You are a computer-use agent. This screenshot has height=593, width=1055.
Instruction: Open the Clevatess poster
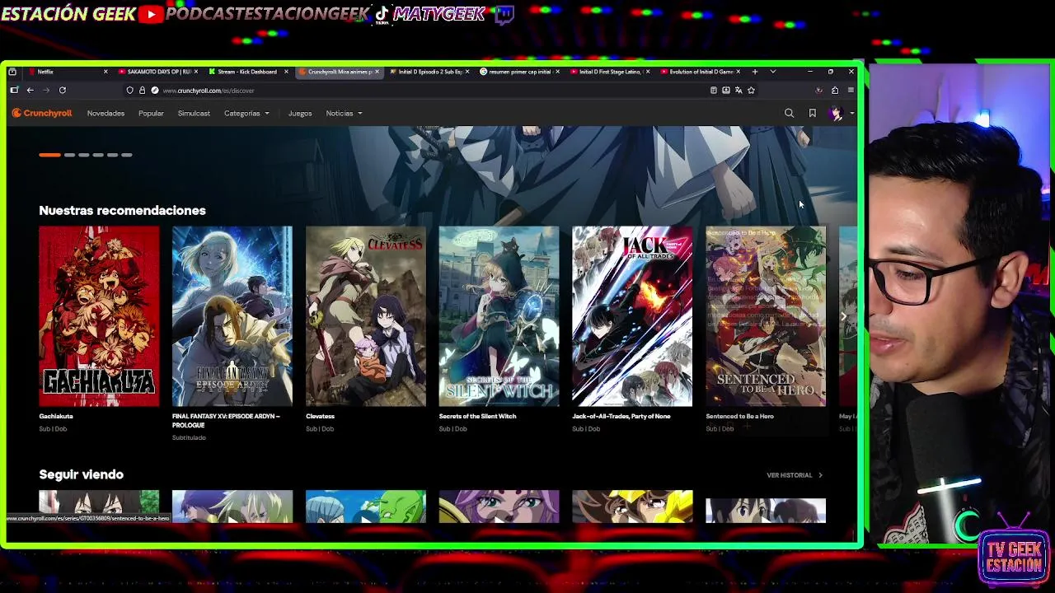coord(366,316)
